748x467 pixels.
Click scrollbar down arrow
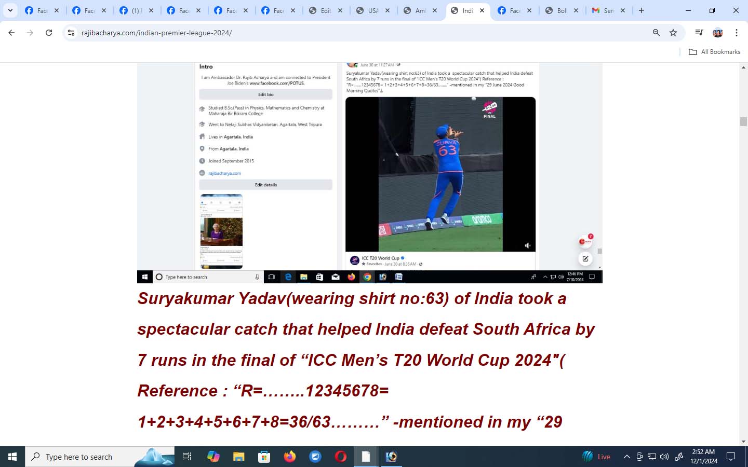coord(743,442)
